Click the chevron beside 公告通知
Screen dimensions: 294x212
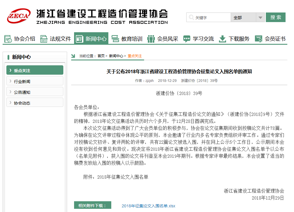tap(10, 92)
